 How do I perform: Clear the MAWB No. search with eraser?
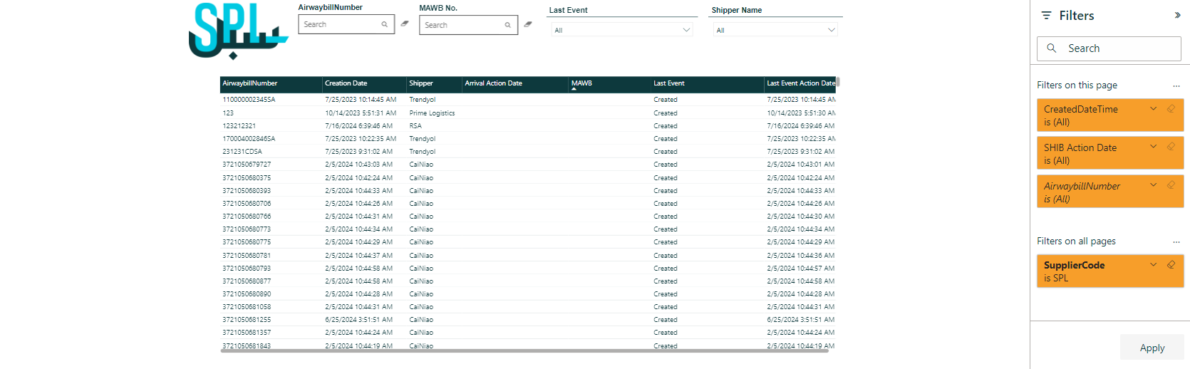click(528, 24)
